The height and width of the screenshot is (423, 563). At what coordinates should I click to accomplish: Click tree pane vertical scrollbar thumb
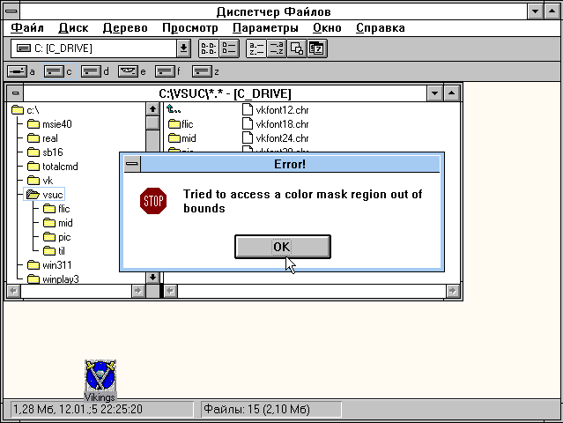(152, 122)
